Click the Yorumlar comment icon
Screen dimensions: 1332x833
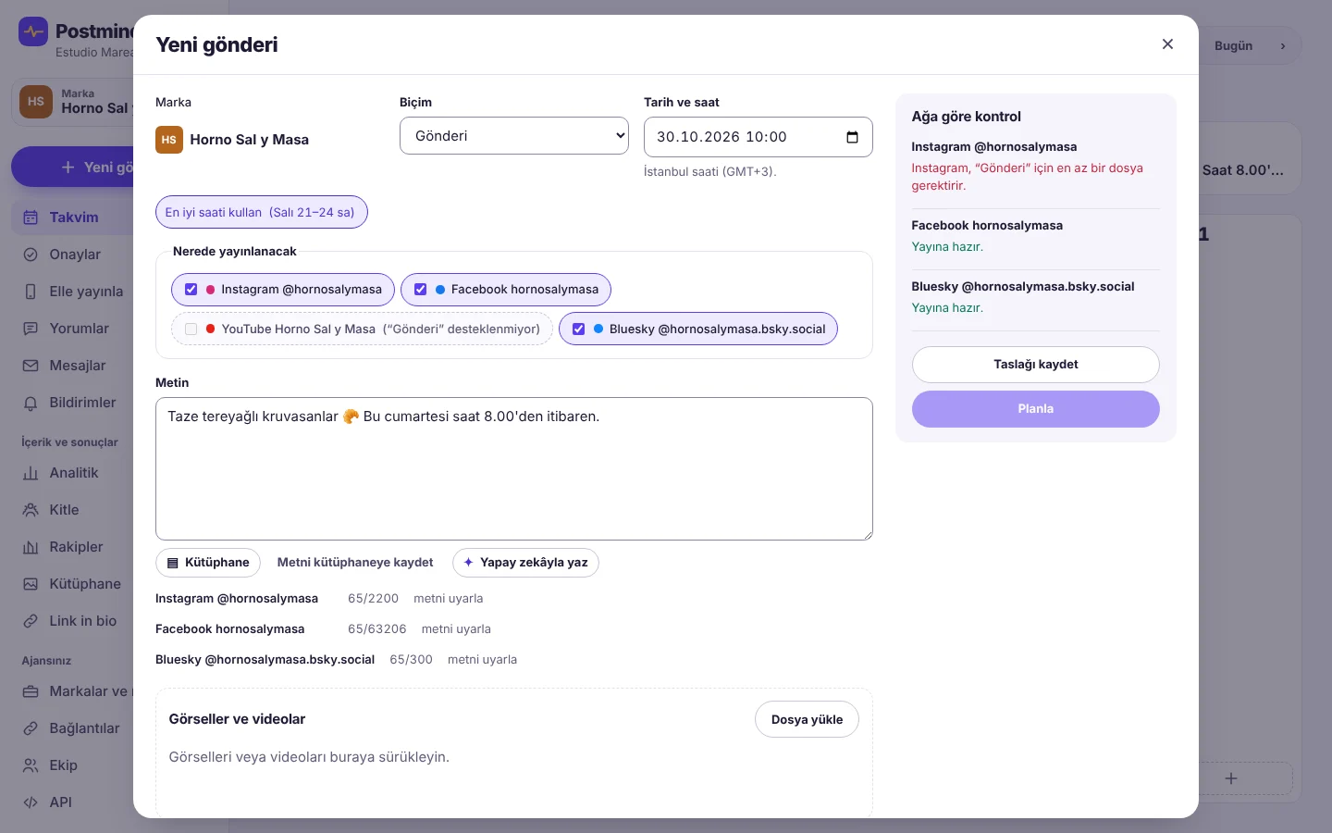[31, 329]
